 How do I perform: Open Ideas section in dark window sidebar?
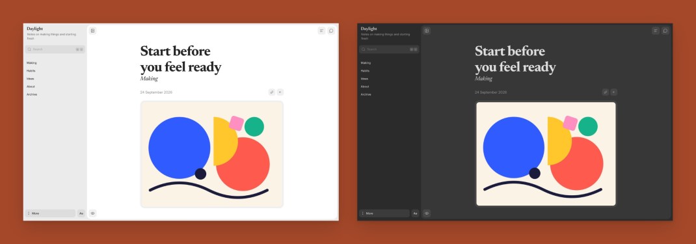(x=364, y=79)
